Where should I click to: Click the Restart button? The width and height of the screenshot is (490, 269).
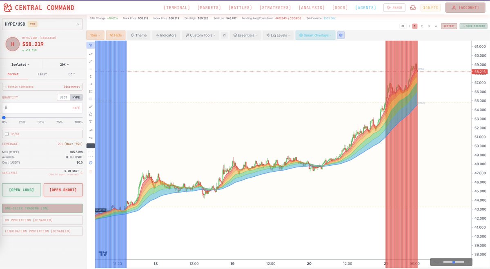point(449,26)
